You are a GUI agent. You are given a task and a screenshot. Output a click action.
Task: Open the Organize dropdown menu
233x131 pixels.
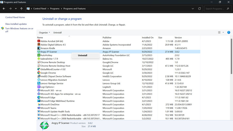pos(45,32)
